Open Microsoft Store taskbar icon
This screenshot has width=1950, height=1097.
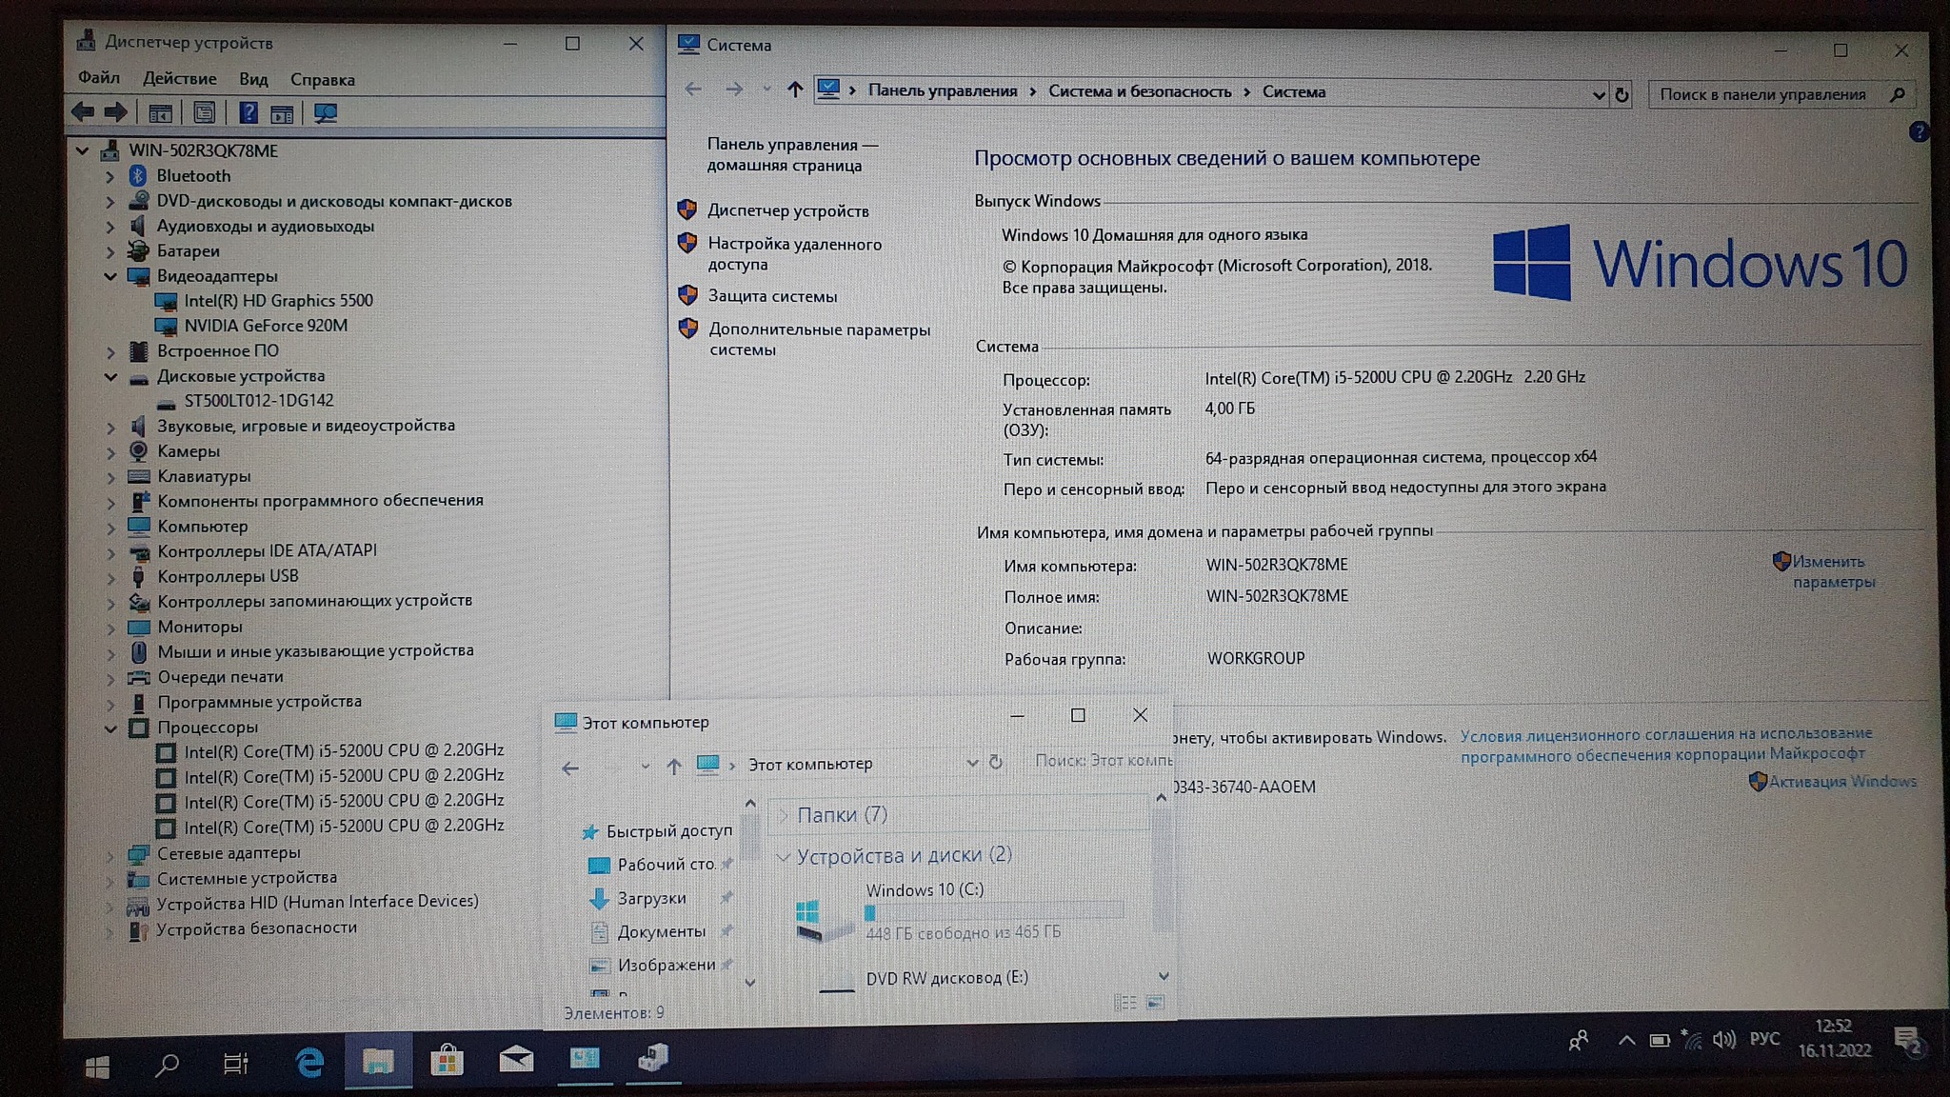coord(447,1059)
